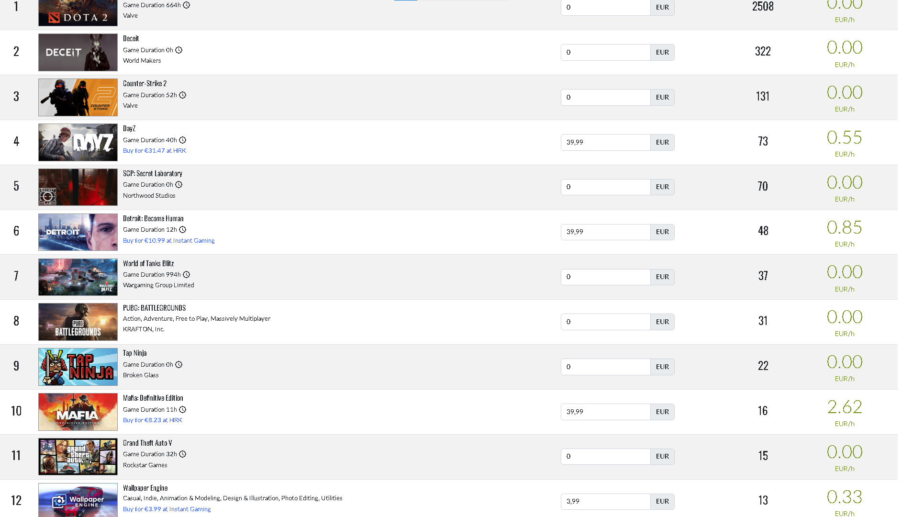Focus the SCP: Secret Laboratory price input

tap(606, 187)
